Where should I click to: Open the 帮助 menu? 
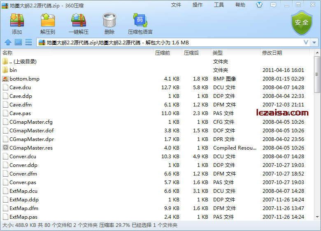tap(240, 5)
